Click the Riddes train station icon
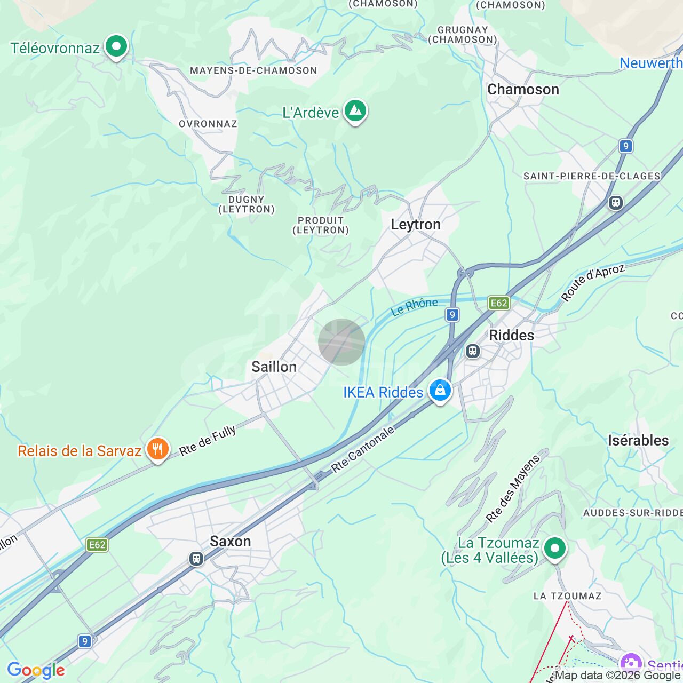683x683 pixels. coord(472,351)
